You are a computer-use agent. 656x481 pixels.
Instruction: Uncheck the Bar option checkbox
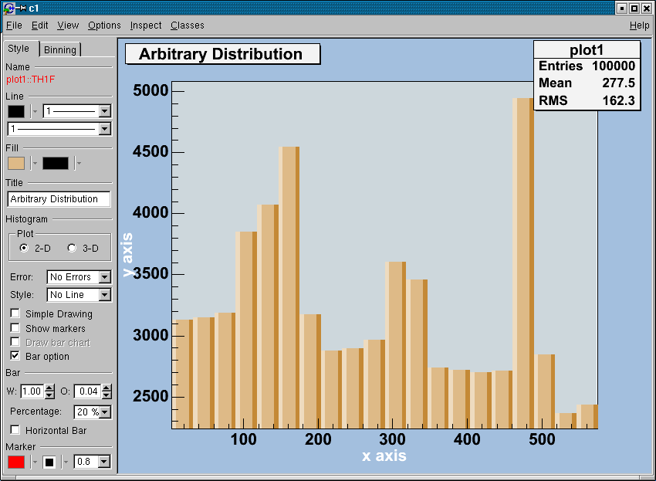(15, 357)
